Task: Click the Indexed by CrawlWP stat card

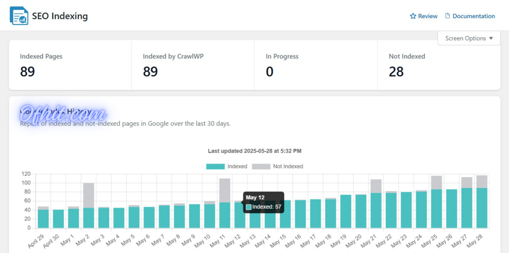Action: [x=193, y=65]
